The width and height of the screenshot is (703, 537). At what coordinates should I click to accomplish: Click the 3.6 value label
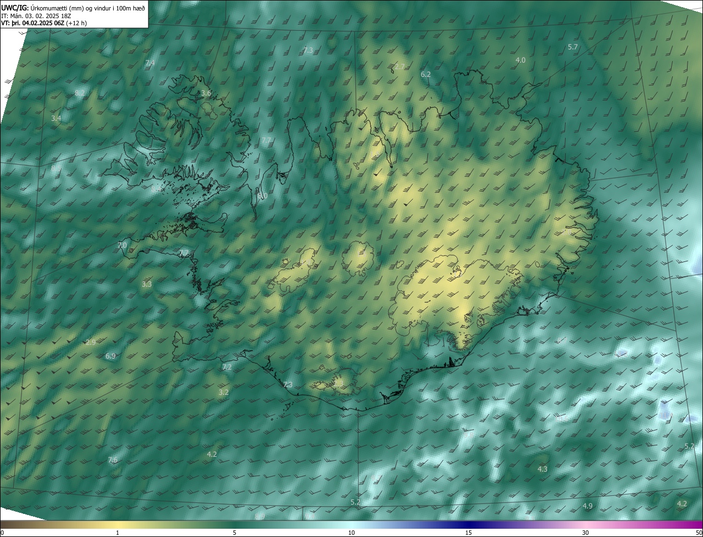click(206, 93)
